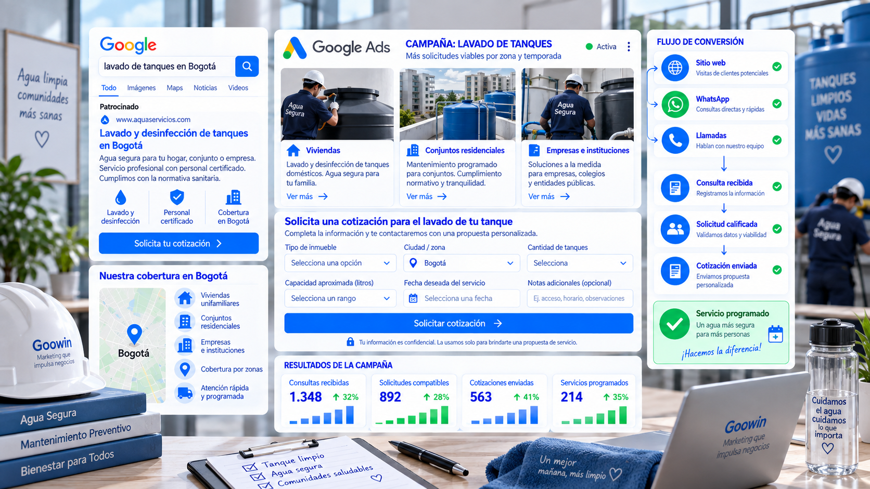Click the Consultas recibidas bar chart
Image resolution: width=870 pixels, height=489 pixels.
click(x=322, y=415)
